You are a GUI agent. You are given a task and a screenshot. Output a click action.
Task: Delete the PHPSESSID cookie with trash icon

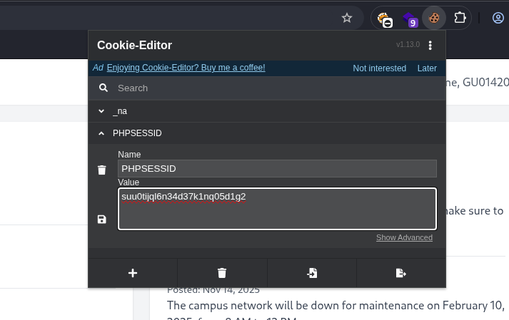point(102,170)
